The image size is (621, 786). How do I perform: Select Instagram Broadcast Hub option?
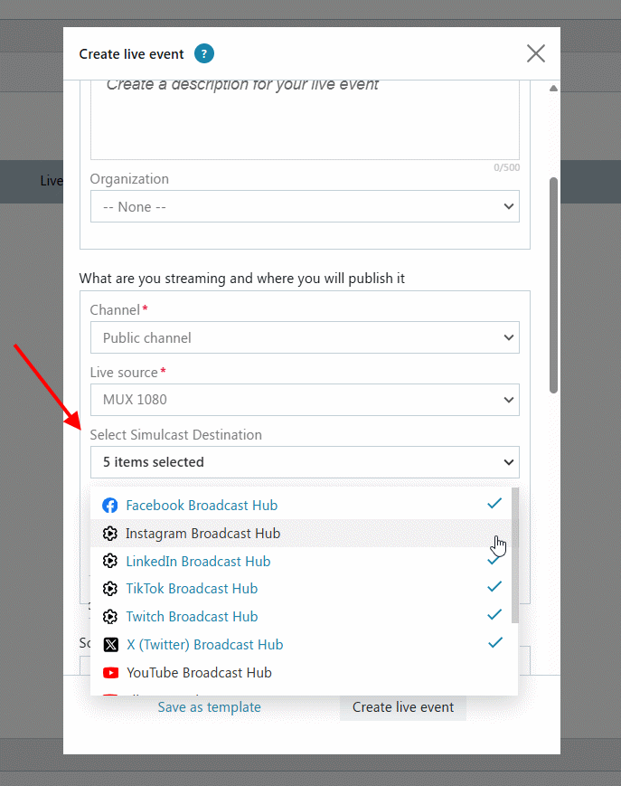[x=301, y=534]
